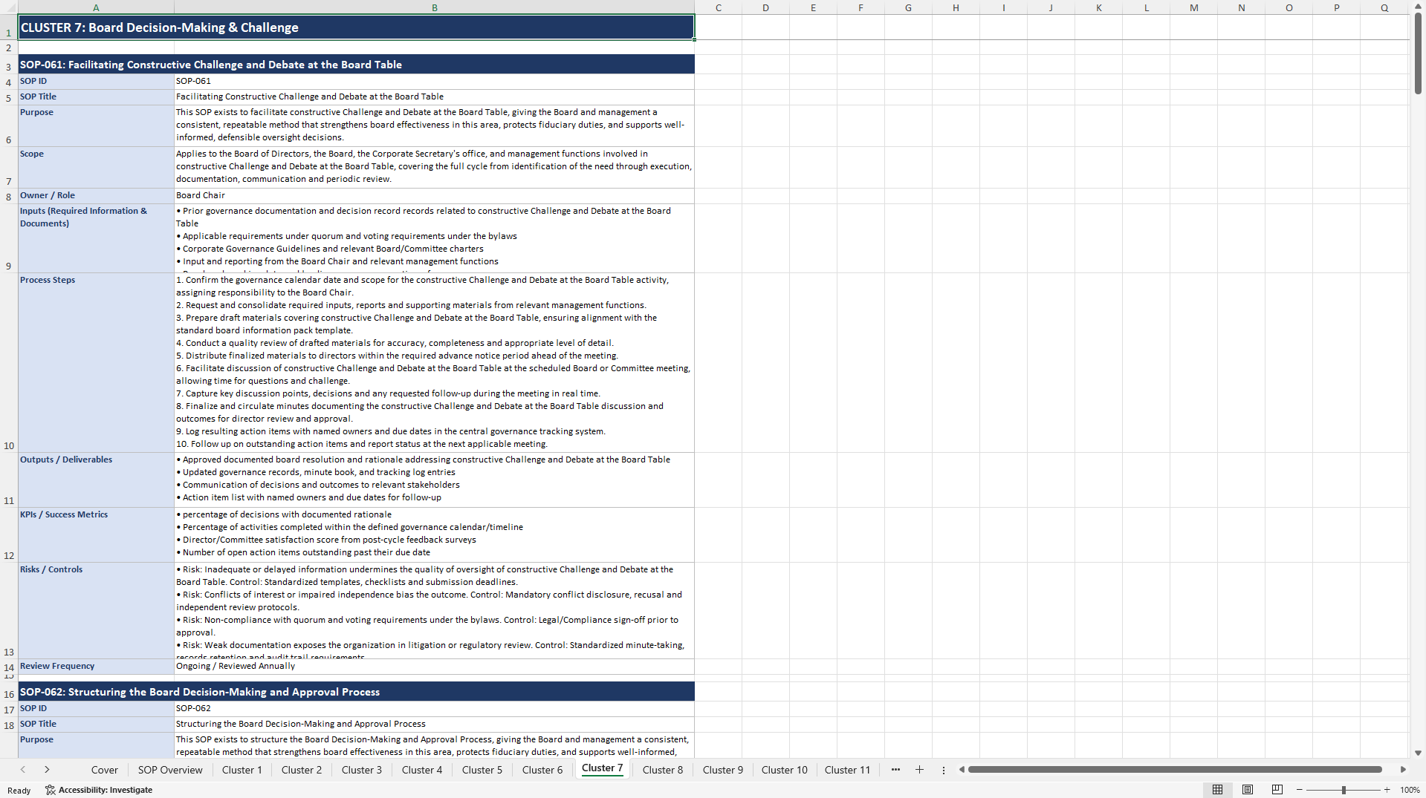Click Accessibility: Investigate status text
Screen dimensions: 1426x798
(x=106, y=790)
